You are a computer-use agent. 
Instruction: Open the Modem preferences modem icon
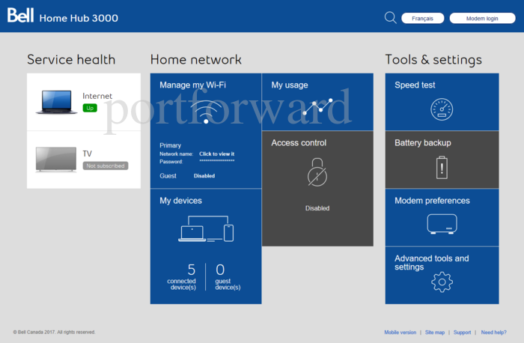click(x=442, y=224)
